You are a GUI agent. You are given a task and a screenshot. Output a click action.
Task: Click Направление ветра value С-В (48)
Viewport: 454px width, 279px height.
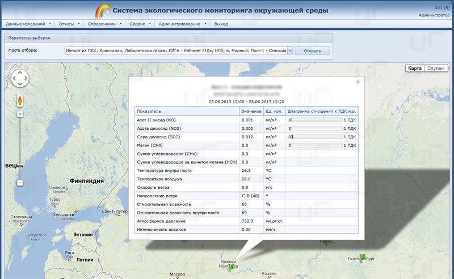click(x=250, y=196)
